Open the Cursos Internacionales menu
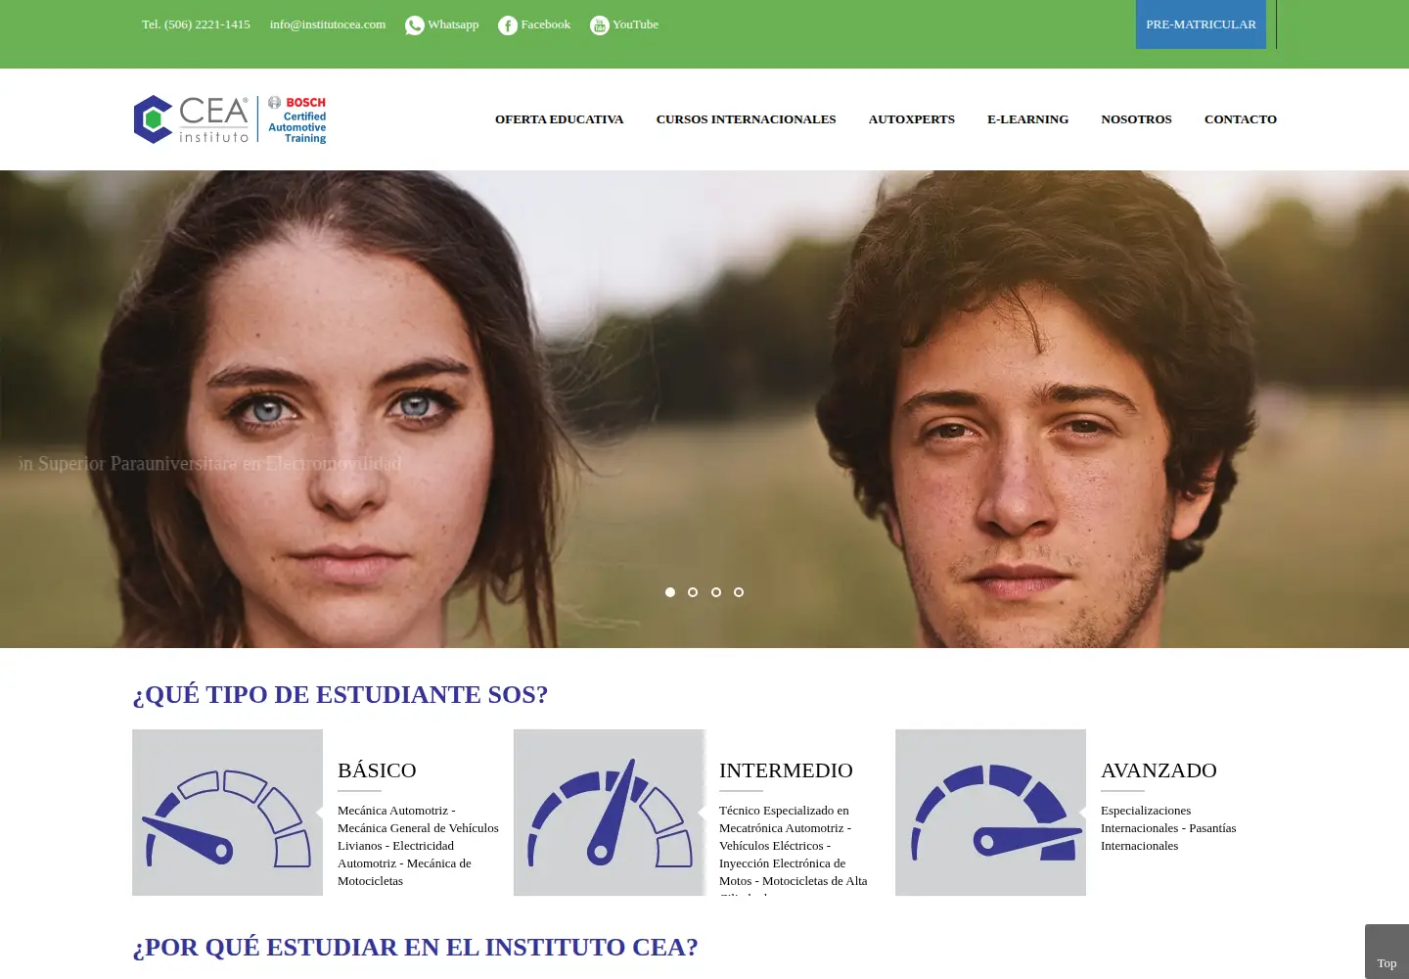Image resolution: width=1409 pixels, height=979 pixels. pos(747,119)
